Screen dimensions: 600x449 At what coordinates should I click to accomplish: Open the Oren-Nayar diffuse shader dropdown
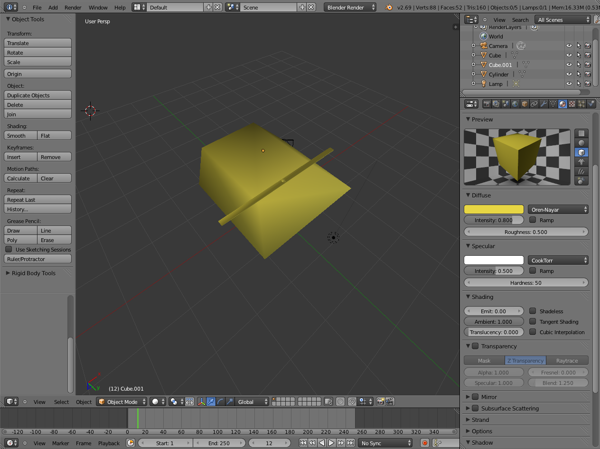(558, 209)
